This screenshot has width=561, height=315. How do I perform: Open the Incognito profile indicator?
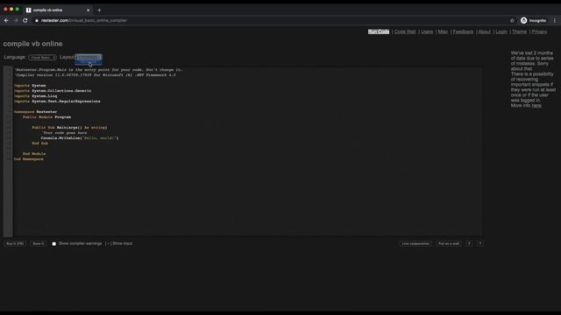tap(534, 20)
